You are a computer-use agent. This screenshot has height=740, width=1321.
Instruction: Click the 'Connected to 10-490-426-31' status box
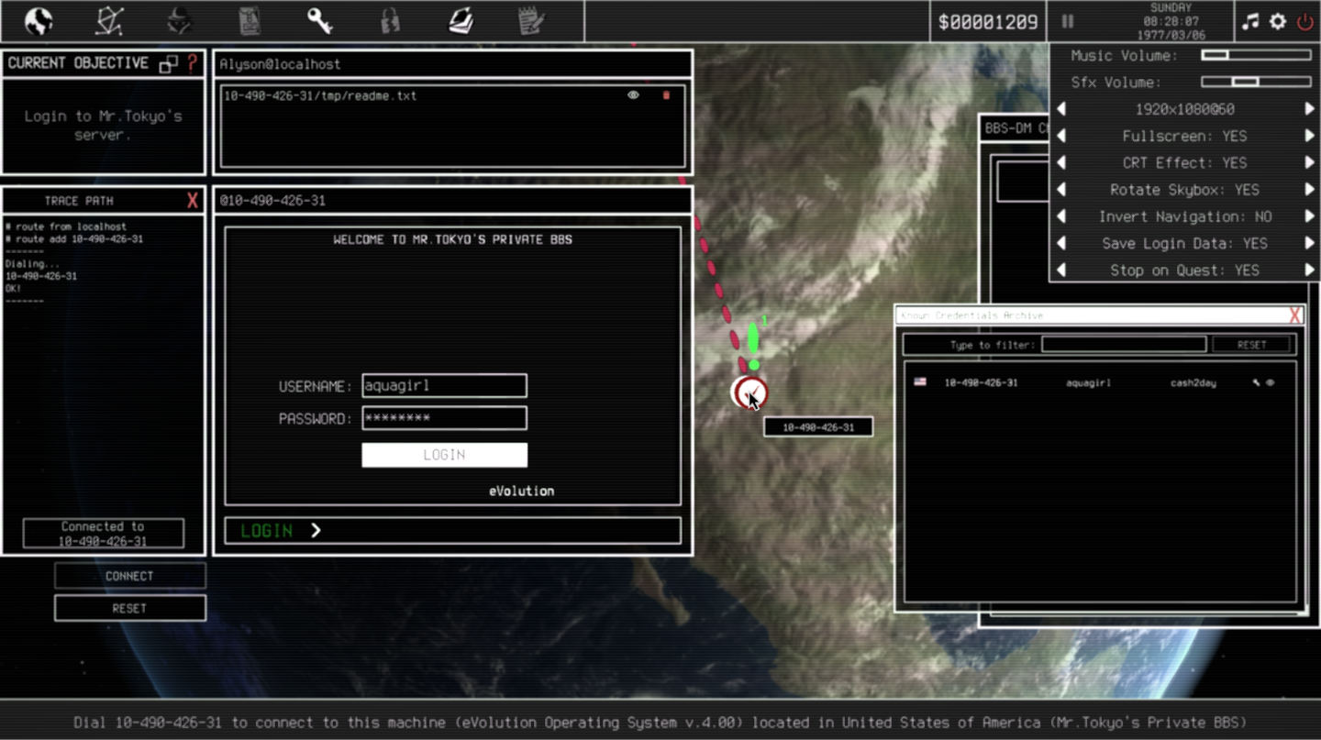point(104,534)
